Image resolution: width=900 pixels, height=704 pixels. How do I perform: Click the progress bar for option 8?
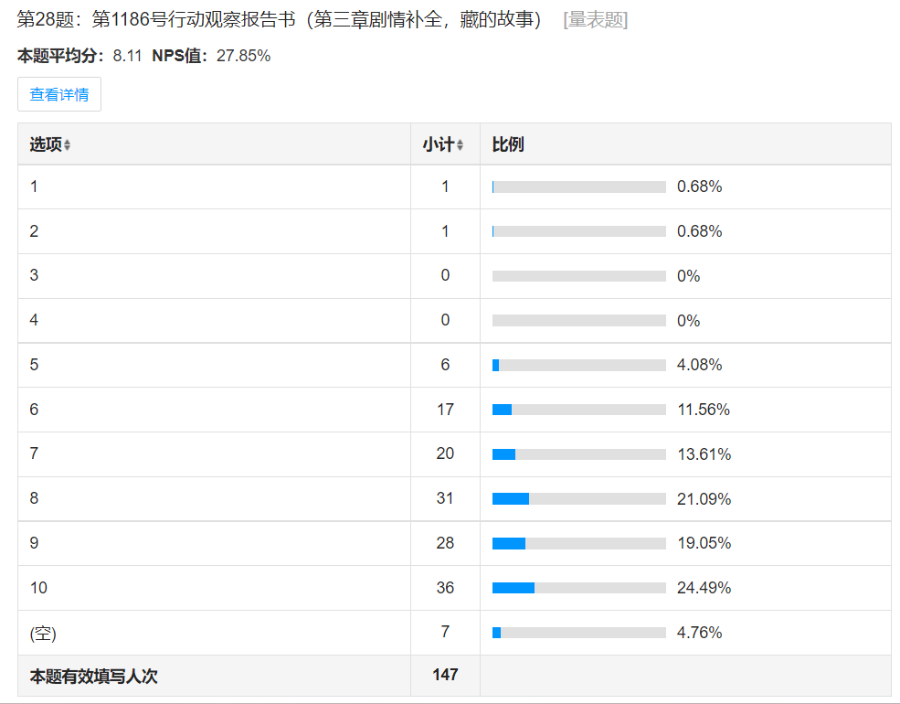tap(578, 499)
